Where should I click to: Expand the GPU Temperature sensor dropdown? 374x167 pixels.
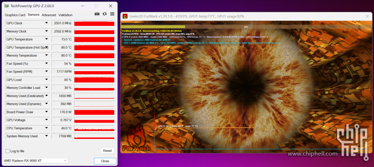tap(47, 40)
